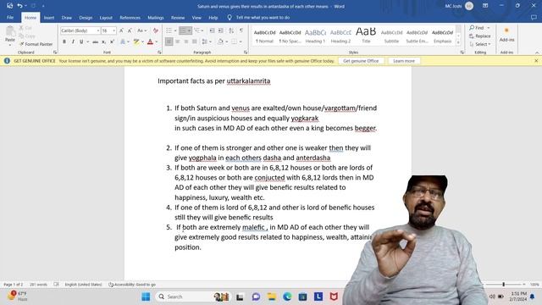Apply superscript formatting
Image resolution: width=542 pixels, height=305 pixels.
click(112, 42)
